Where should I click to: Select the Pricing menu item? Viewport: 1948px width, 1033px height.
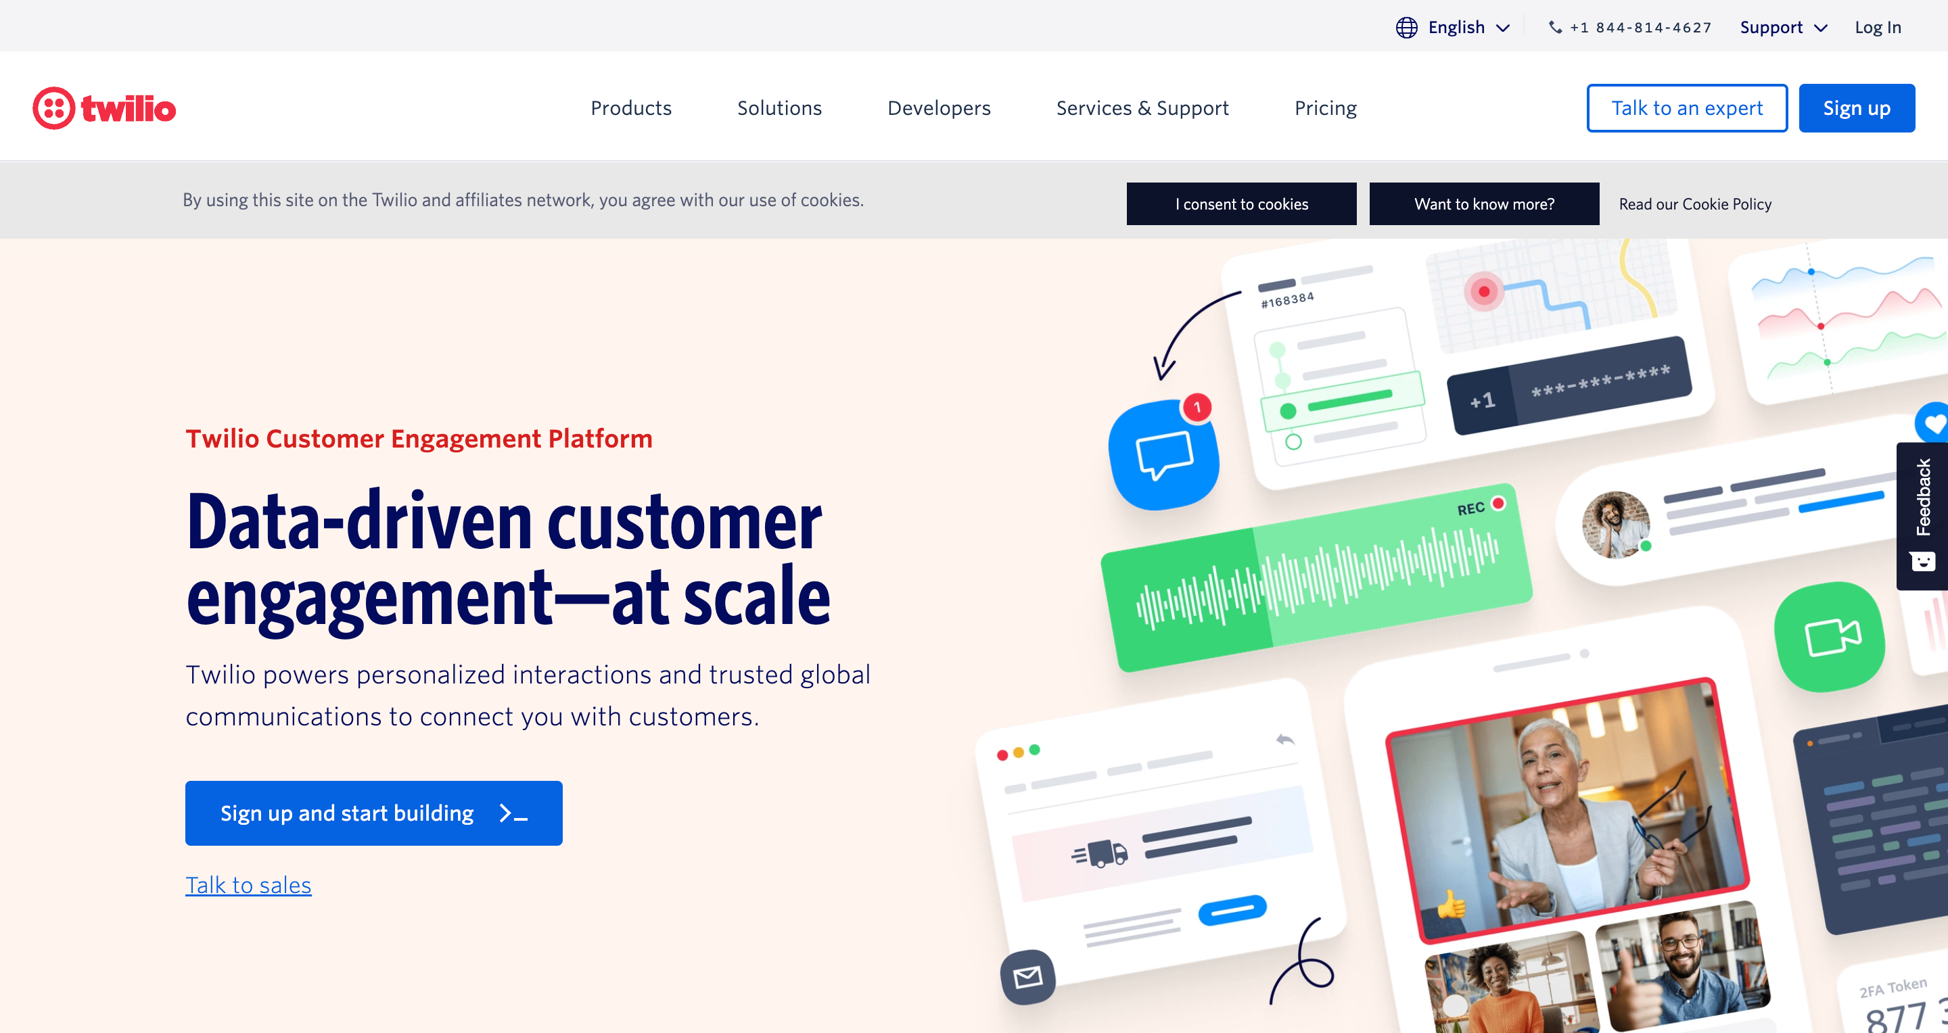[1326, 107]
